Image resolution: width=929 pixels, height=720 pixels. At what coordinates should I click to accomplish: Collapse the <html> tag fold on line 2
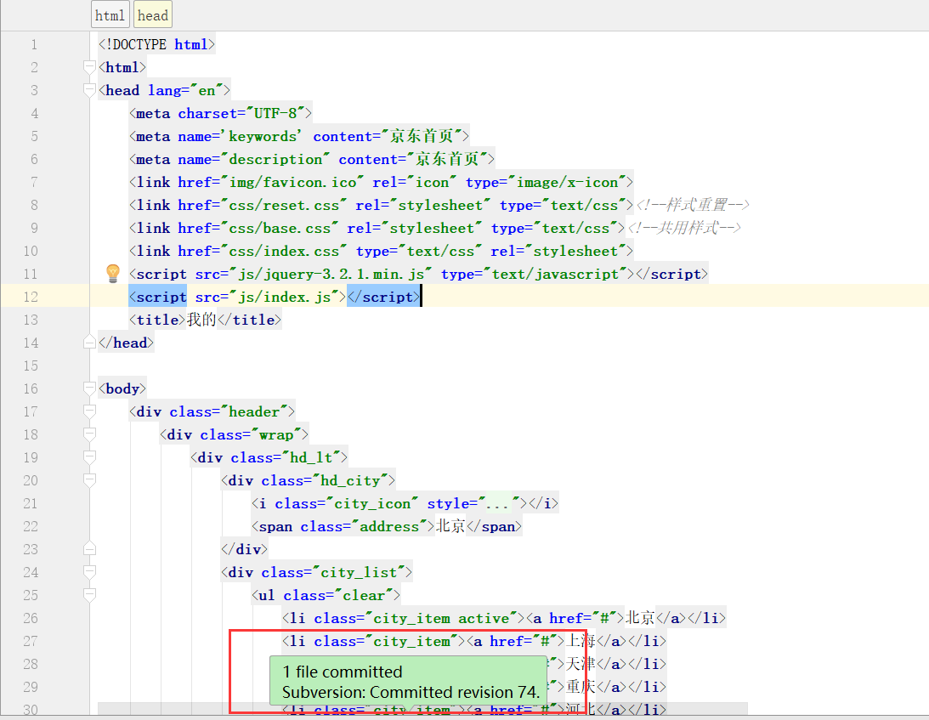[89, 67]
